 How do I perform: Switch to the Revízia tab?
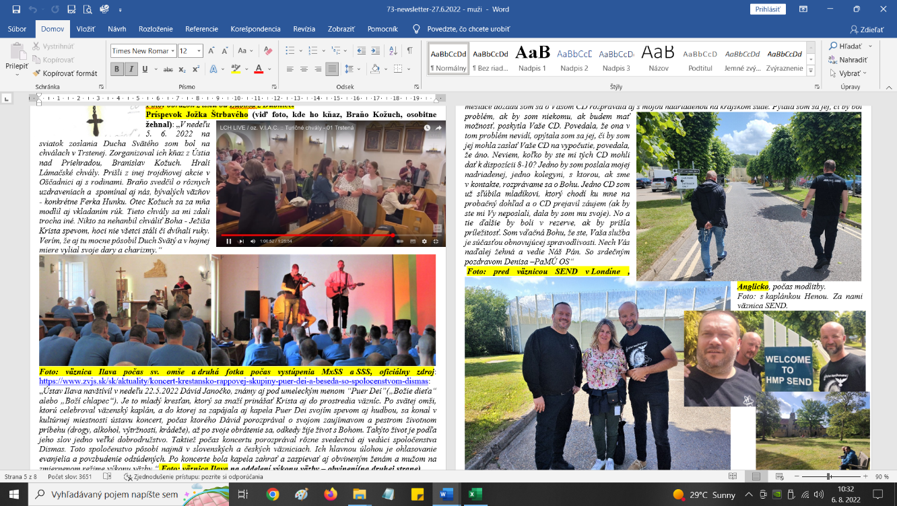304,29
